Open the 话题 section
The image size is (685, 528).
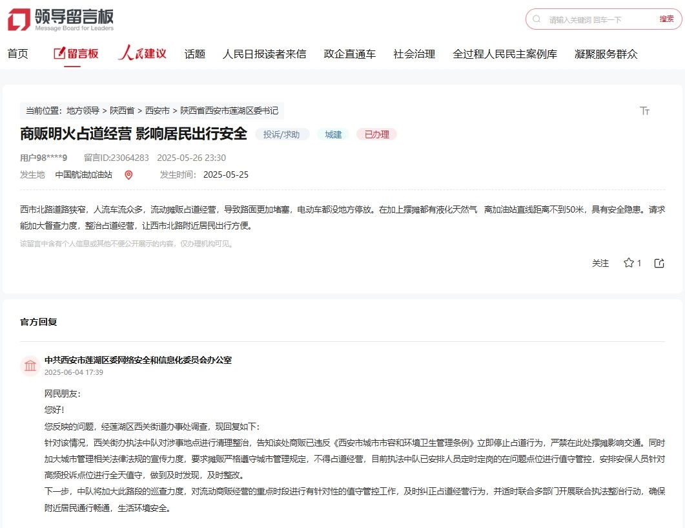tap(195, 54)
